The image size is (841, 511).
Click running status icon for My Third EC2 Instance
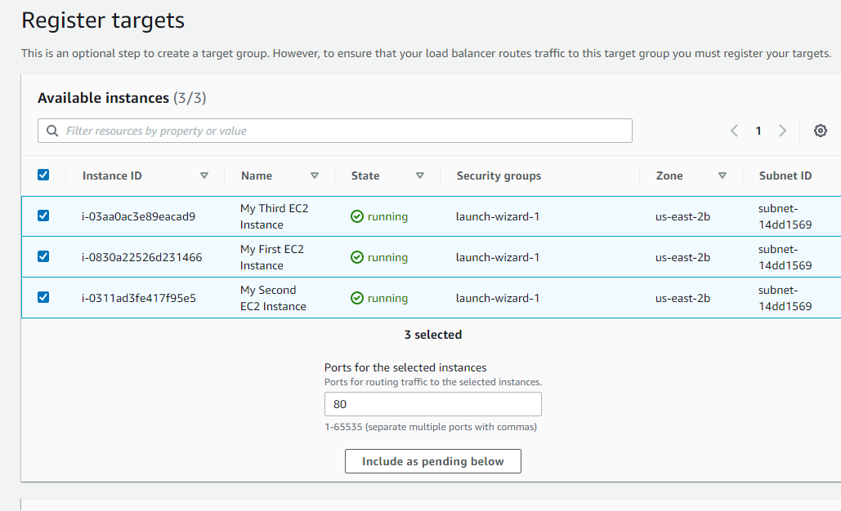pos(357,216)
